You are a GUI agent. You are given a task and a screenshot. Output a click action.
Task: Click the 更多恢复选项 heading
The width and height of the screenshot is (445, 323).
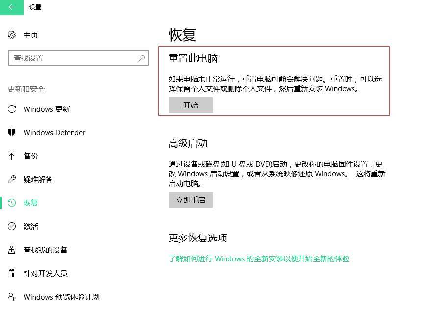click(x=198, y=238)
